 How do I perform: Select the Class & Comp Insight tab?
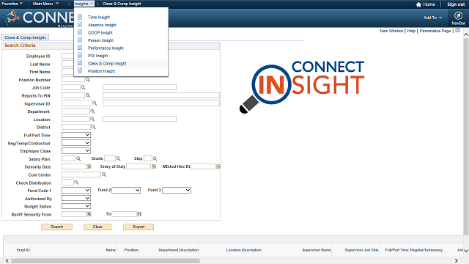[x=25, y=37]
